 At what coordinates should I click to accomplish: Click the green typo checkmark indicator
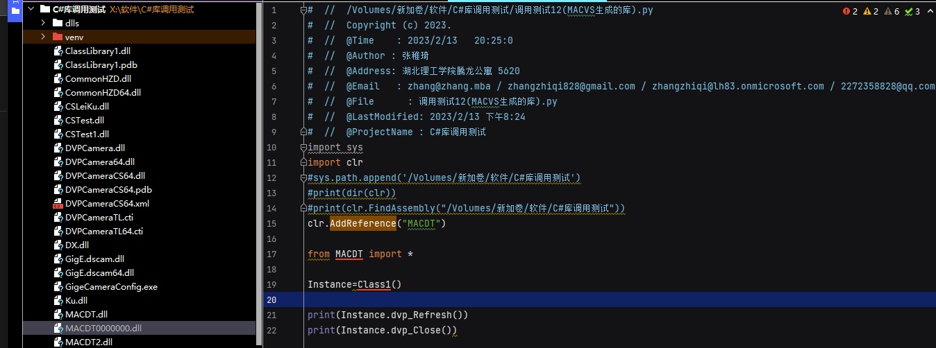click(x=908, y=11)
